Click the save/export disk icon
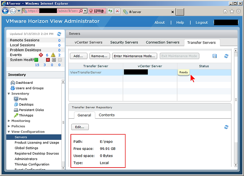The height and width of the screenshot is (176, 244). (215, 56)
